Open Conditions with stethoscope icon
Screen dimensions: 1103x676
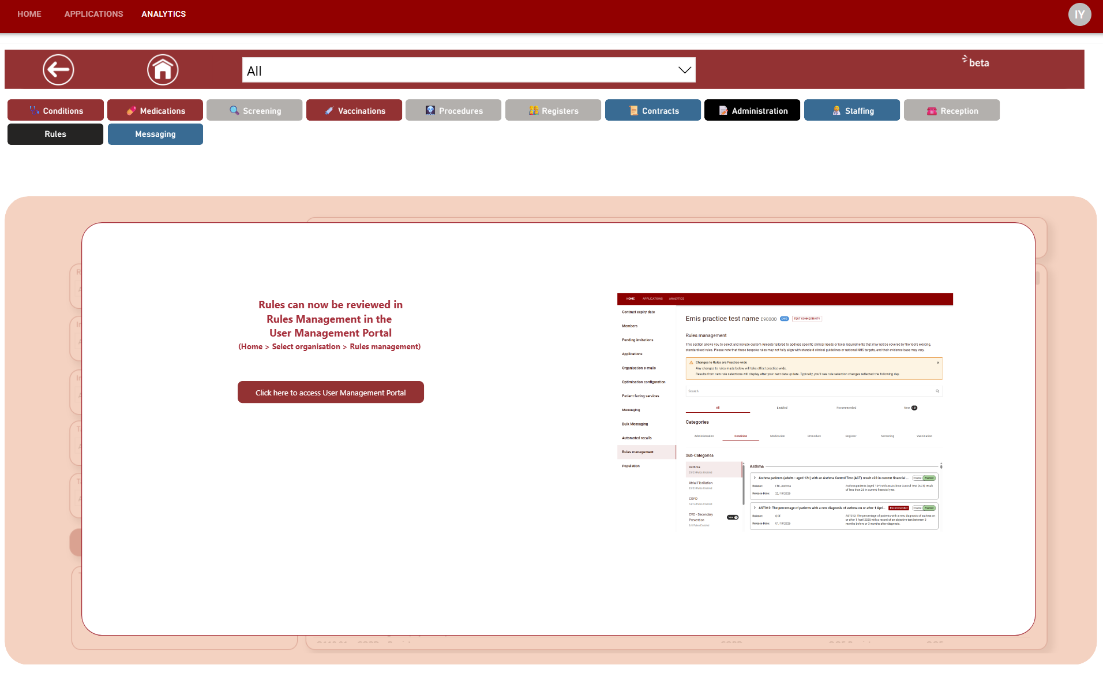(55, 110)
